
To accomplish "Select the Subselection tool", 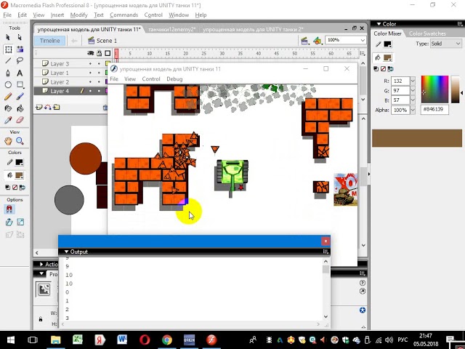I will (x=20, y=37).
